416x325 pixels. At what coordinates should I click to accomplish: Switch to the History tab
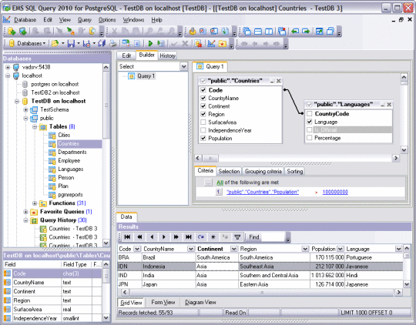click(167, 55)
